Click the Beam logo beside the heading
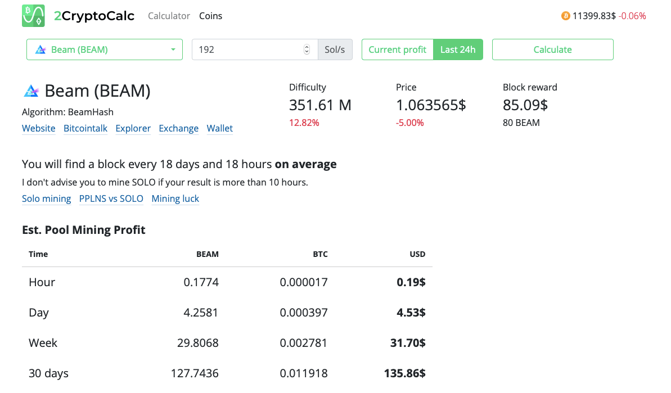 [x=30, y=91]
